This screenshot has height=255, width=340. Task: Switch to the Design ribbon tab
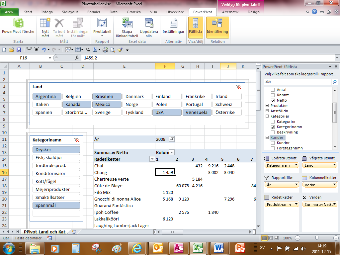253,12
